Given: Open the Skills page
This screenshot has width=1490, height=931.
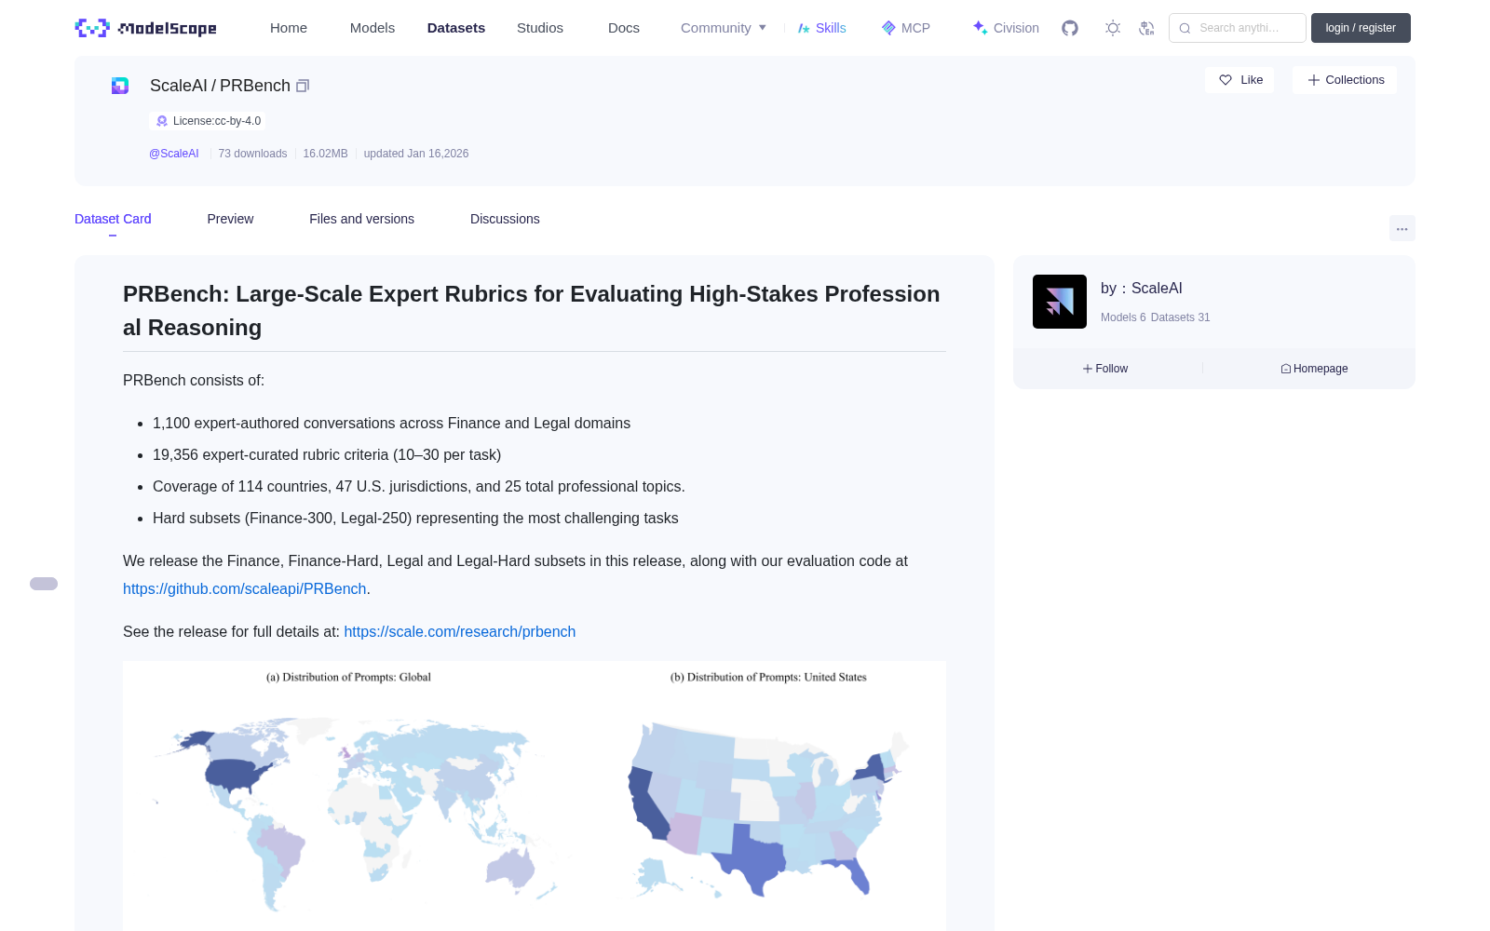Looking at the screenshot, I should coord(822,28).
